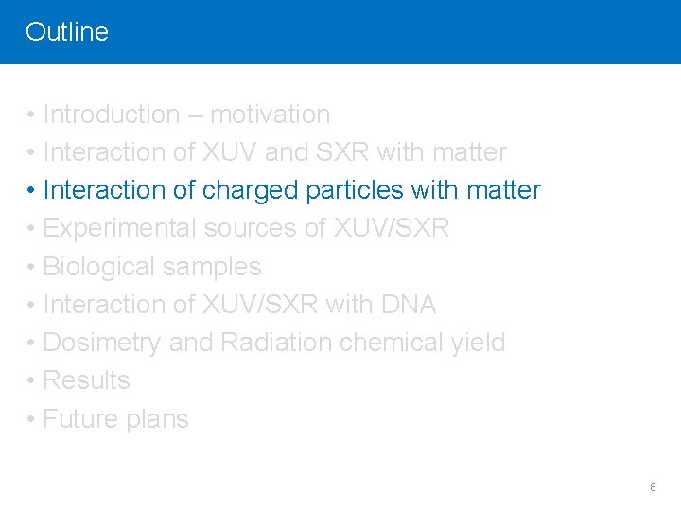Image resolution: width=681 pixels, height=511 pixels.
Task: Select "Dosimetry and Radiation chemical yield" text
Action: (x=274, y=343)
